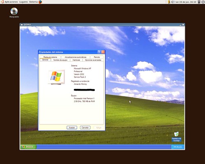This screenshot has height=164, width=205.
Task: Switch to the Hardware tab
Action: point(76,60)
